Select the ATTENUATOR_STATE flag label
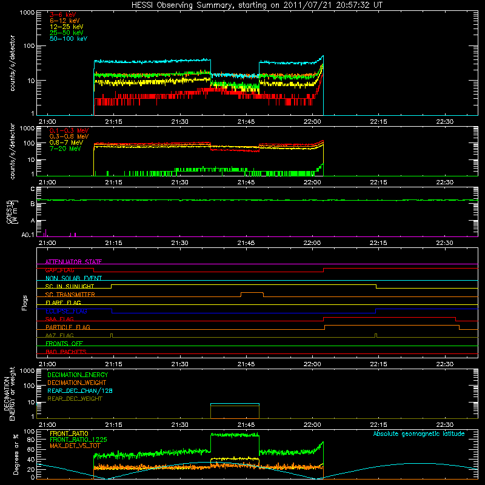This screenshot has height=485, width=485. (x=73, y=262)
